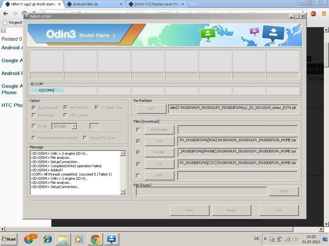329x246 pixels.
Task: Click the File Dump path field
Action: click(201, 192)
